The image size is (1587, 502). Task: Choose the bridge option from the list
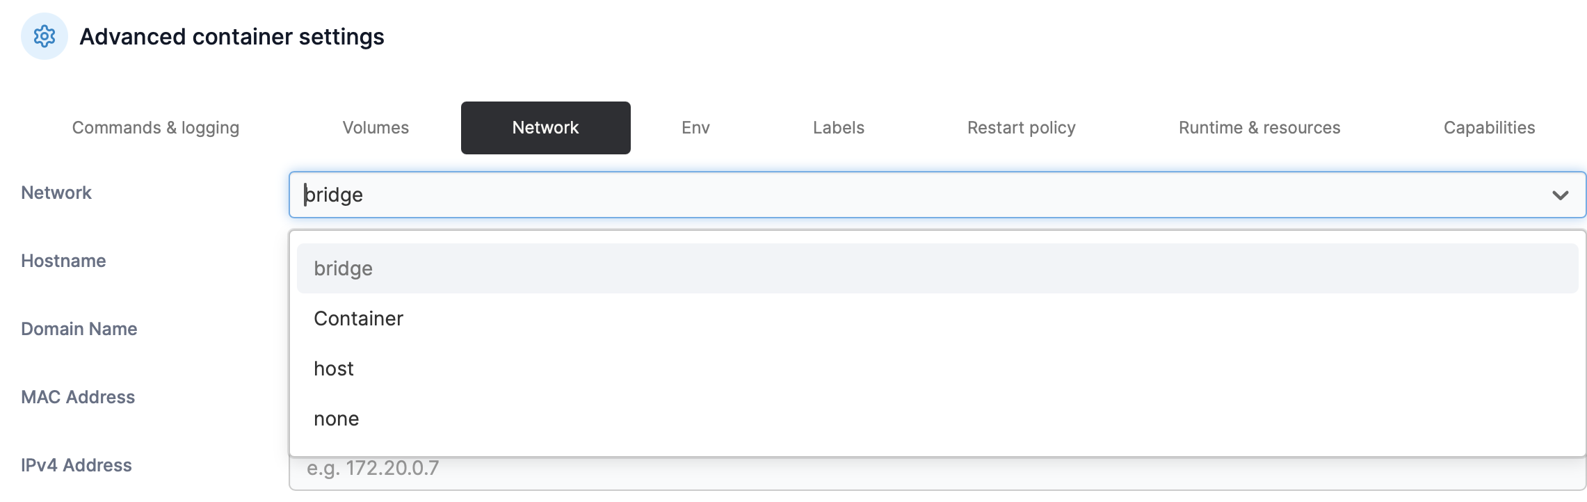pyautogui.click(x=344, y=268)
